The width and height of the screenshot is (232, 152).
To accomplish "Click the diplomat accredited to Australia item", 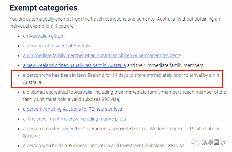I will (x=124, y=96).
